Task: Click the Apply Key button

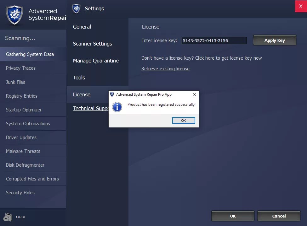Action: pos(275,40)
